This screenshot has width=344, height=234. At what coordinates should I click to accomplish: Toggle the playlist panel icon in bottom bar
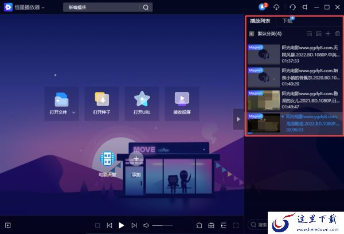(x=224, y=225)
